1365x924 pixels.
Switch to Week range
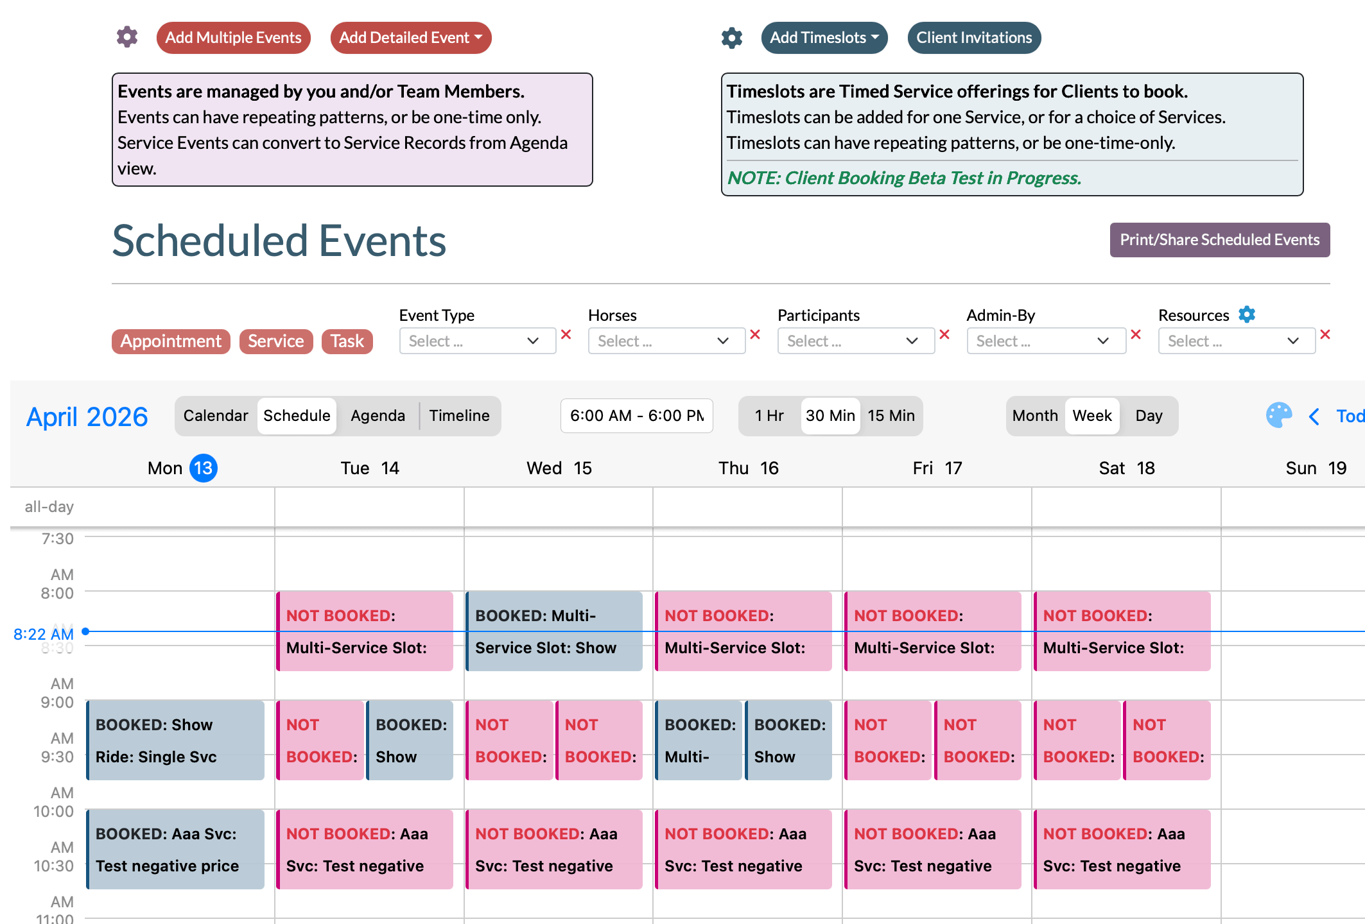tap(1092, 416)
